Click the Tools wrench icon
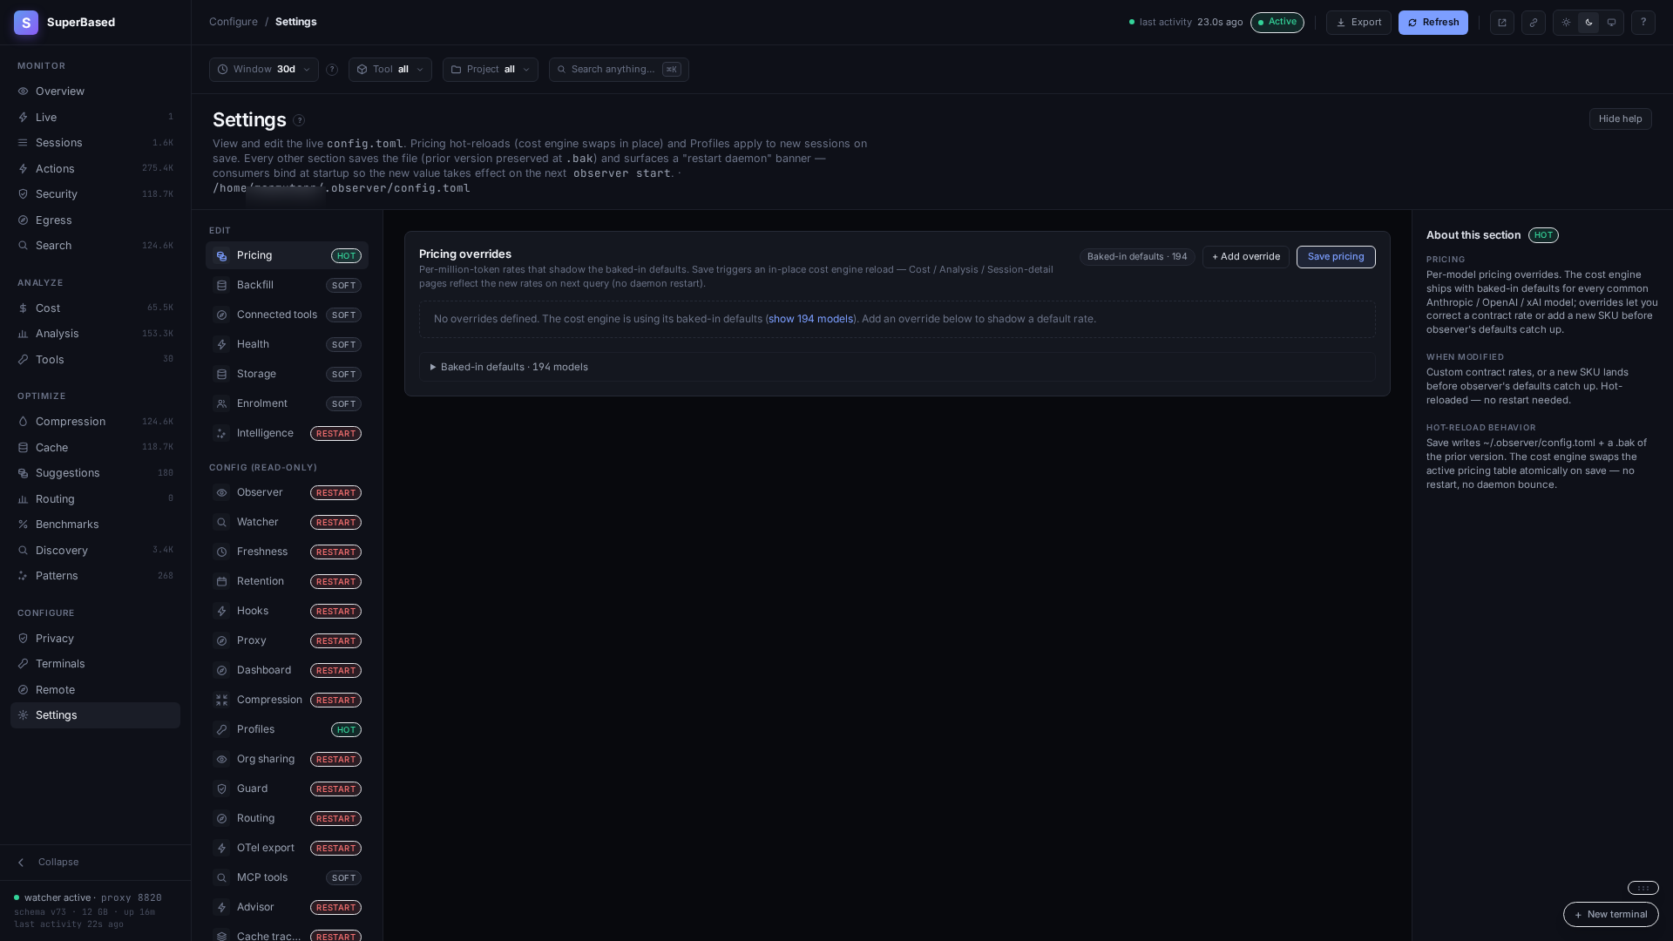1673x941 pixels. (x=24, y=360)
